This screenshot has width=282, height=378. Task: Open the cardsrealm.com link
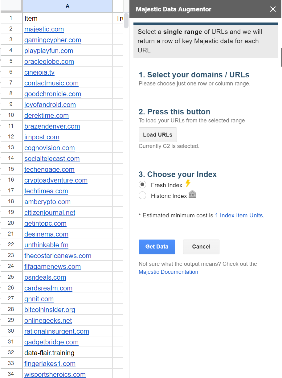(48, 288)
